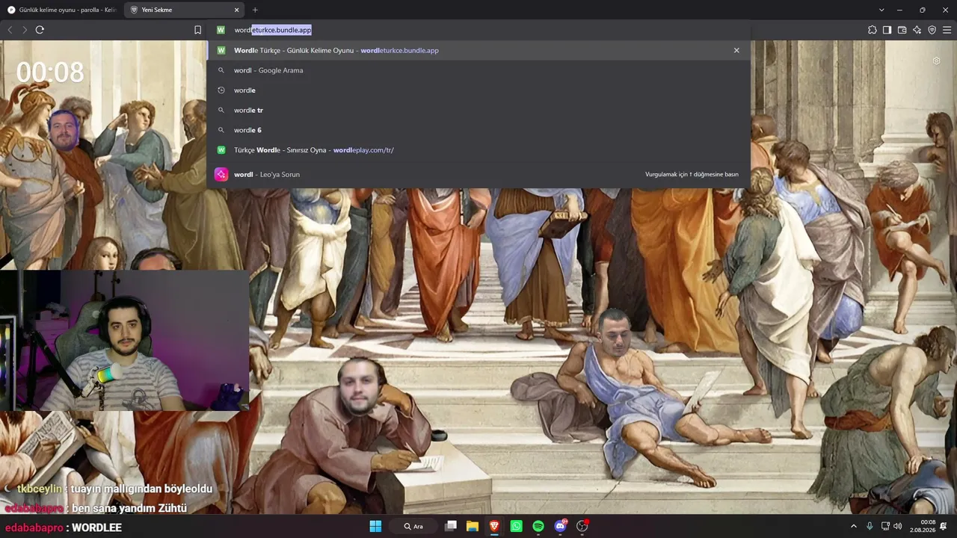Open the extensions puzzle menu
The image size is (957, 538).
873,30
